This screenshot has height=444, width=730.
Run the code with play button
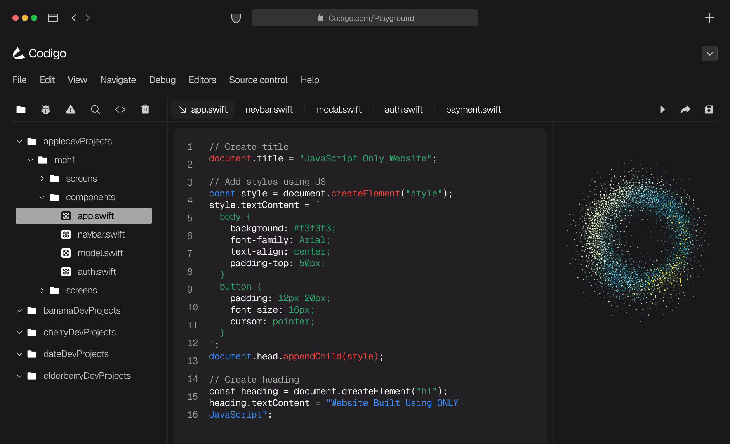[x=662, y=109]
